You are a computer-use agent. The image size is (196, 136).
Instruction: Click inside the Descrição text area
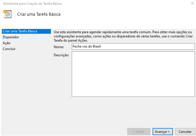pos(133,74)
